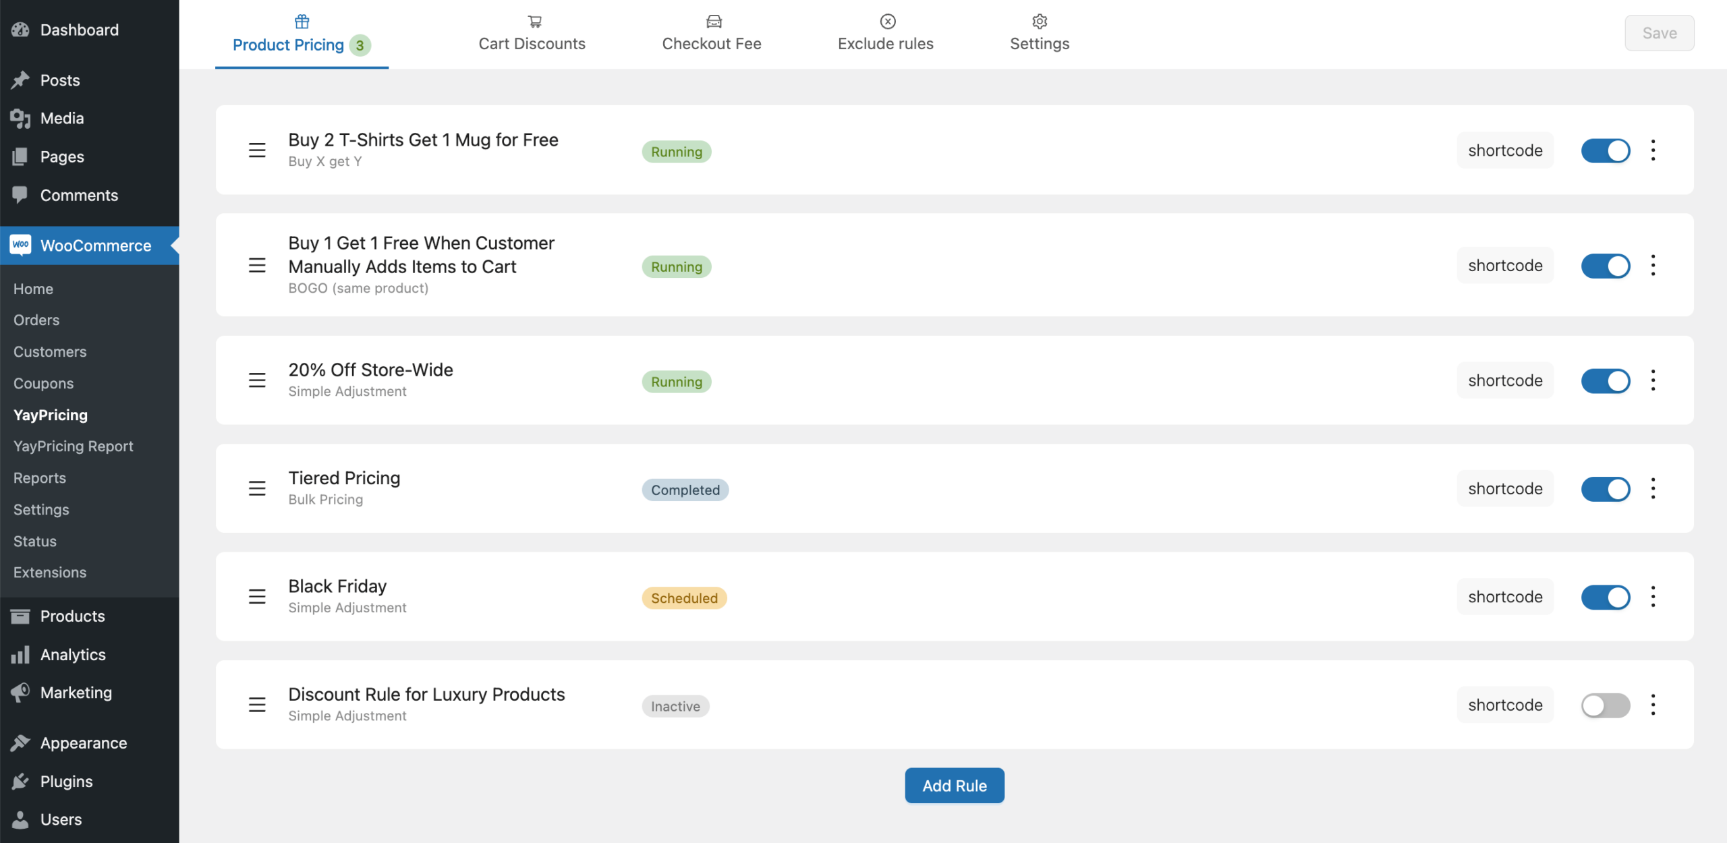Copy shortcode for Tiered Pricing rule

point(1505,489)
